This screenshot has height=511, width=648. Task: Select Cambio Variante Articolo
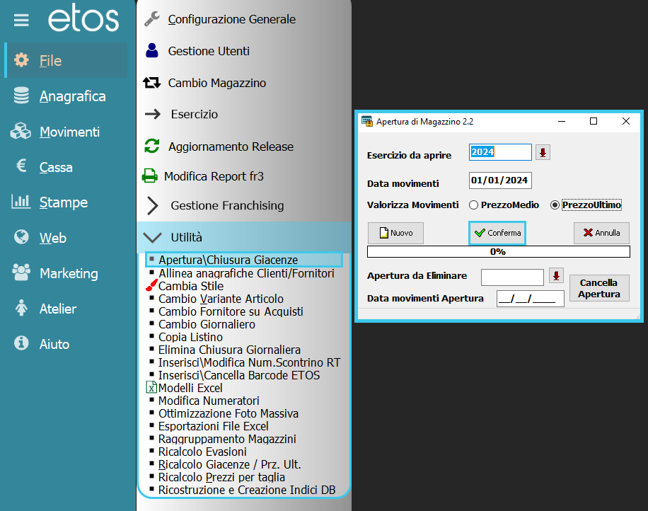click(x=221, y=299)
